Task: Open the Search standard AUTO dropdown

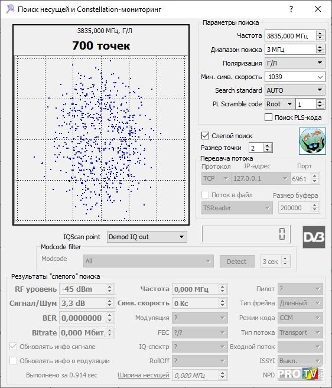Action: click(x=295, y=90)
